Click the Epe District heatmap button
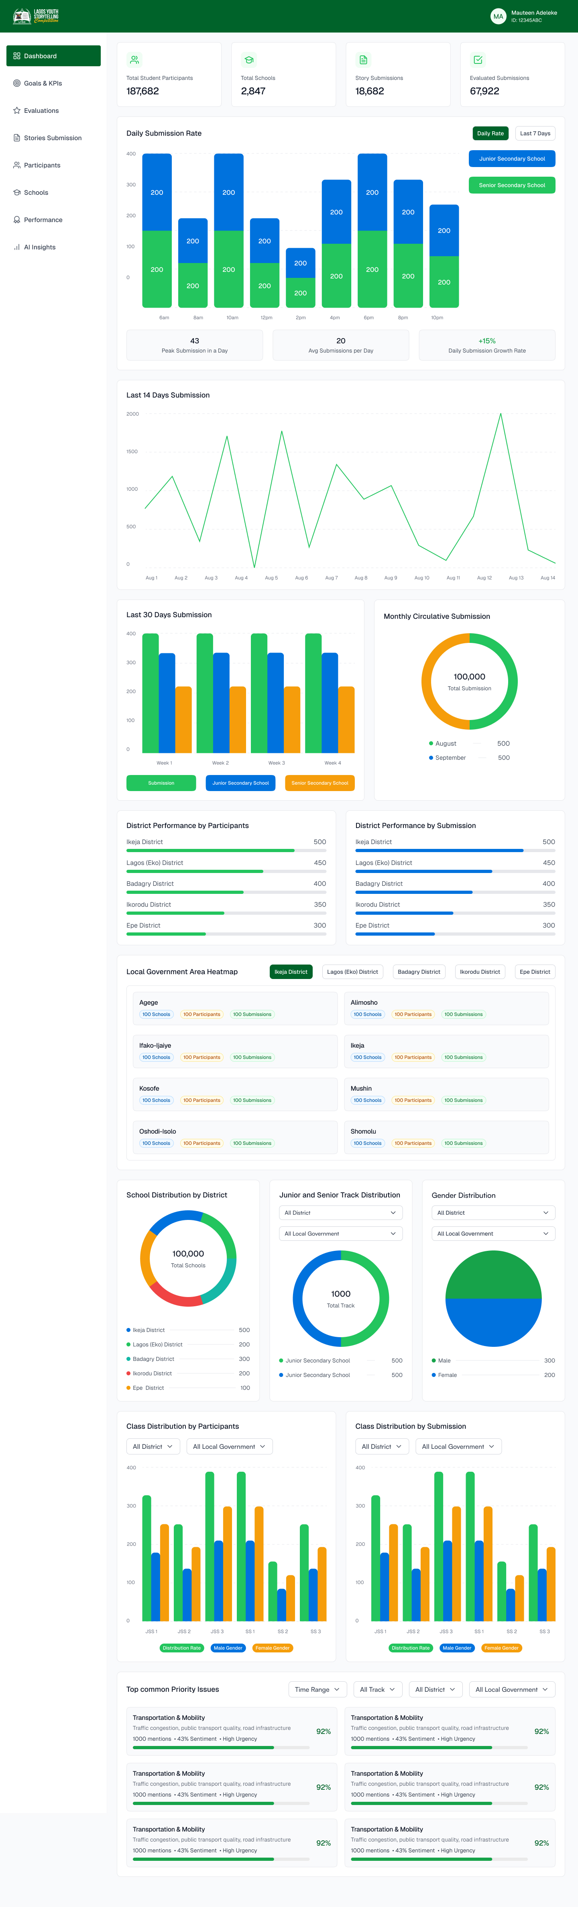This screenshot has width=578, height=1907. [x=534, y=971]
